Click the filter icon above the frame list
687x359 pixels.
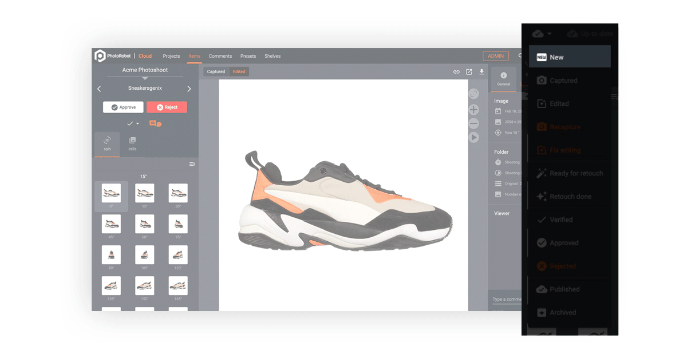pos(192,164)
